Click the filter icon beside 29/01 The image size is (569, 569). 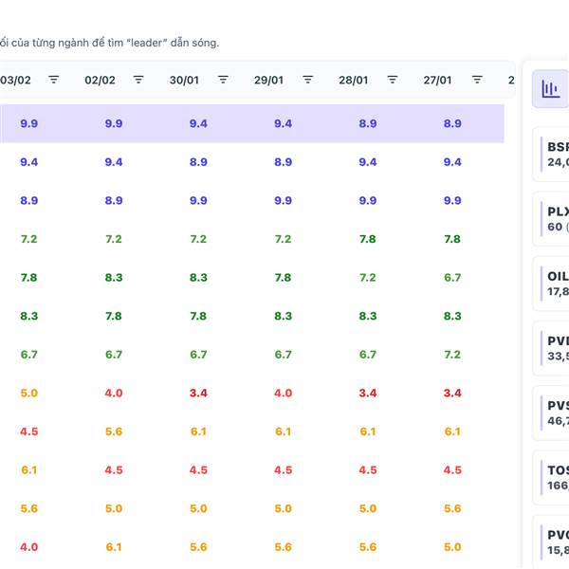307,80
